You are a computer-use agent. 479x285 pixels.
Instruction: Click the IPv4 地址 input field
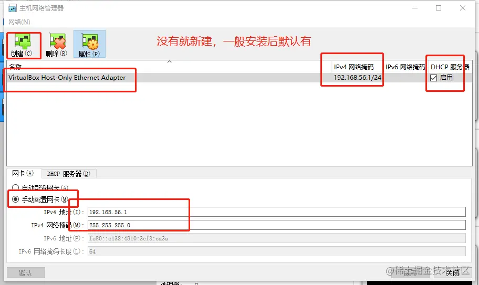click(x=276, y=212)
